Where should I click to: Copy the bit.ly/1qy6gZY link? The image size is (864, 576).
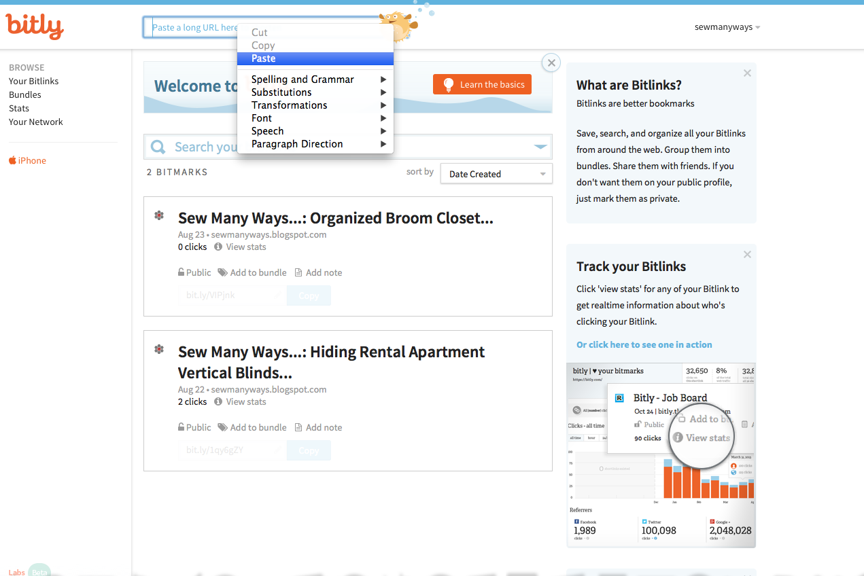click(x=309, y=450)
